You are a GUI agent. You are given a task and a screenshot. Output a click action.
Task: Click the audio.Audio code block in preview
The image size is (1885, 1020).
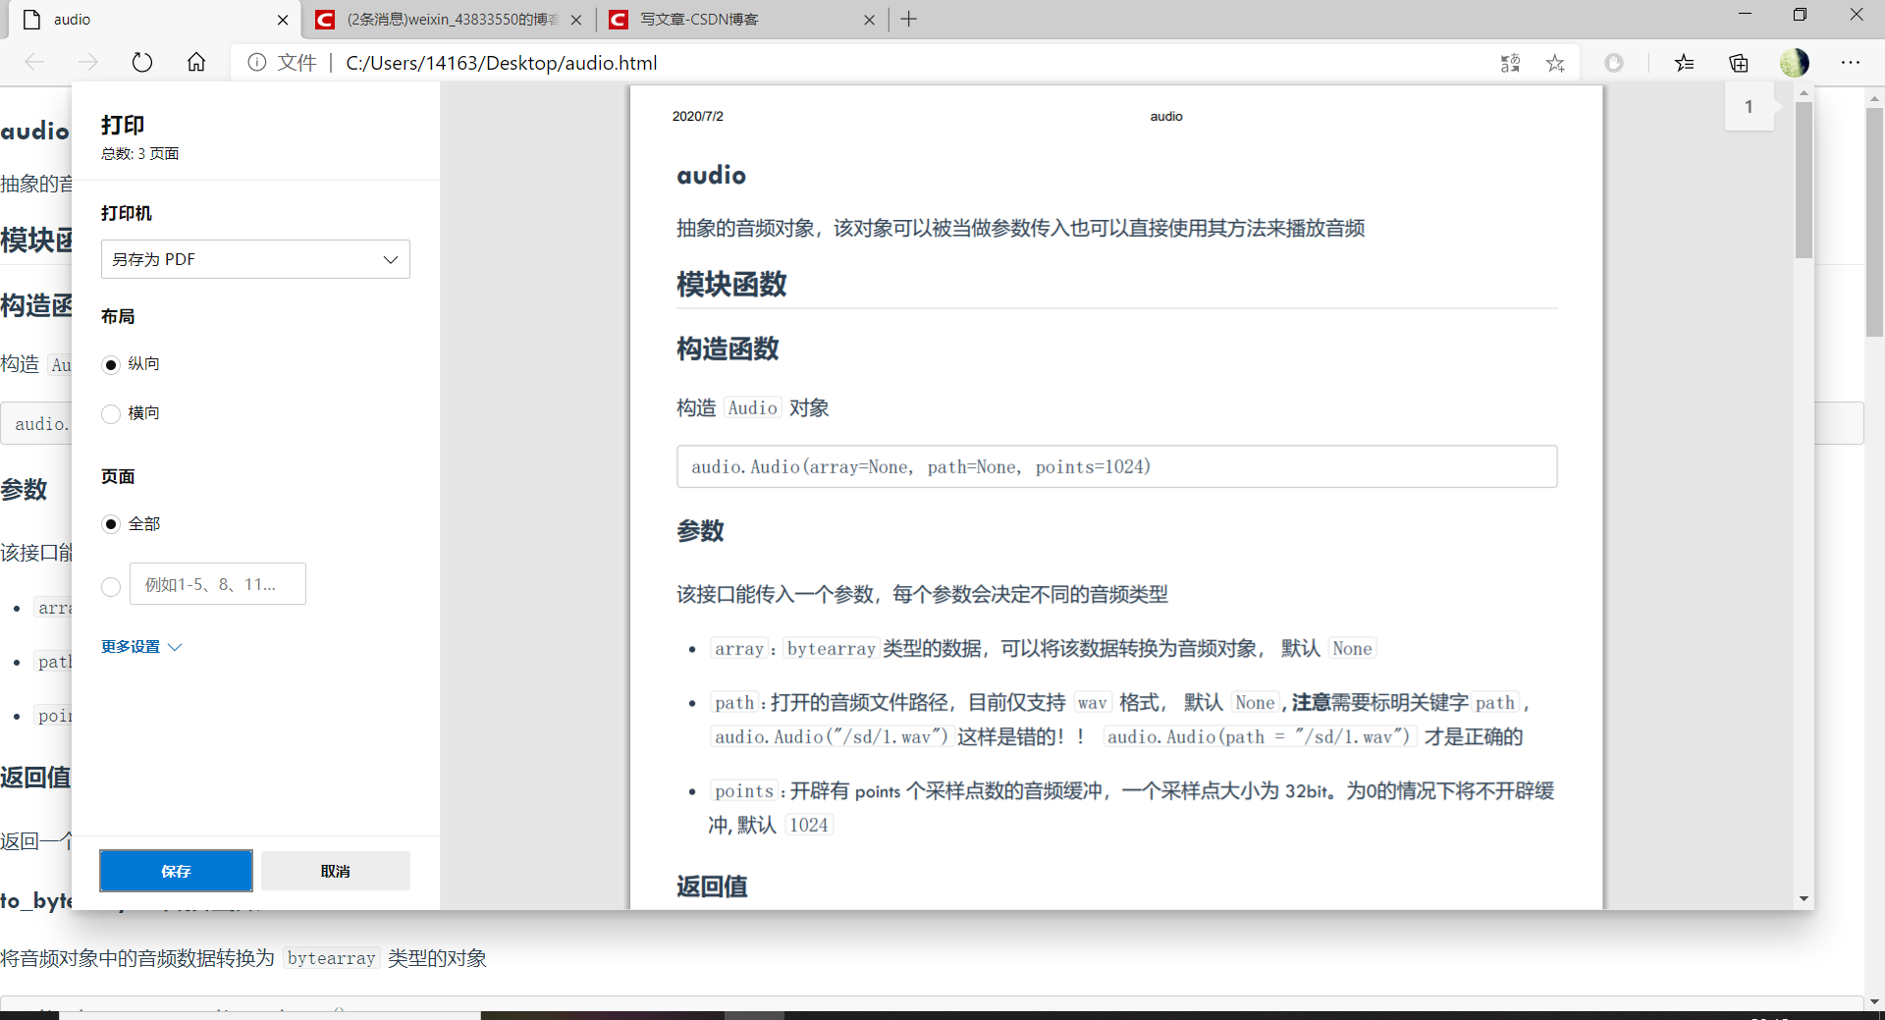point(1116,466)
